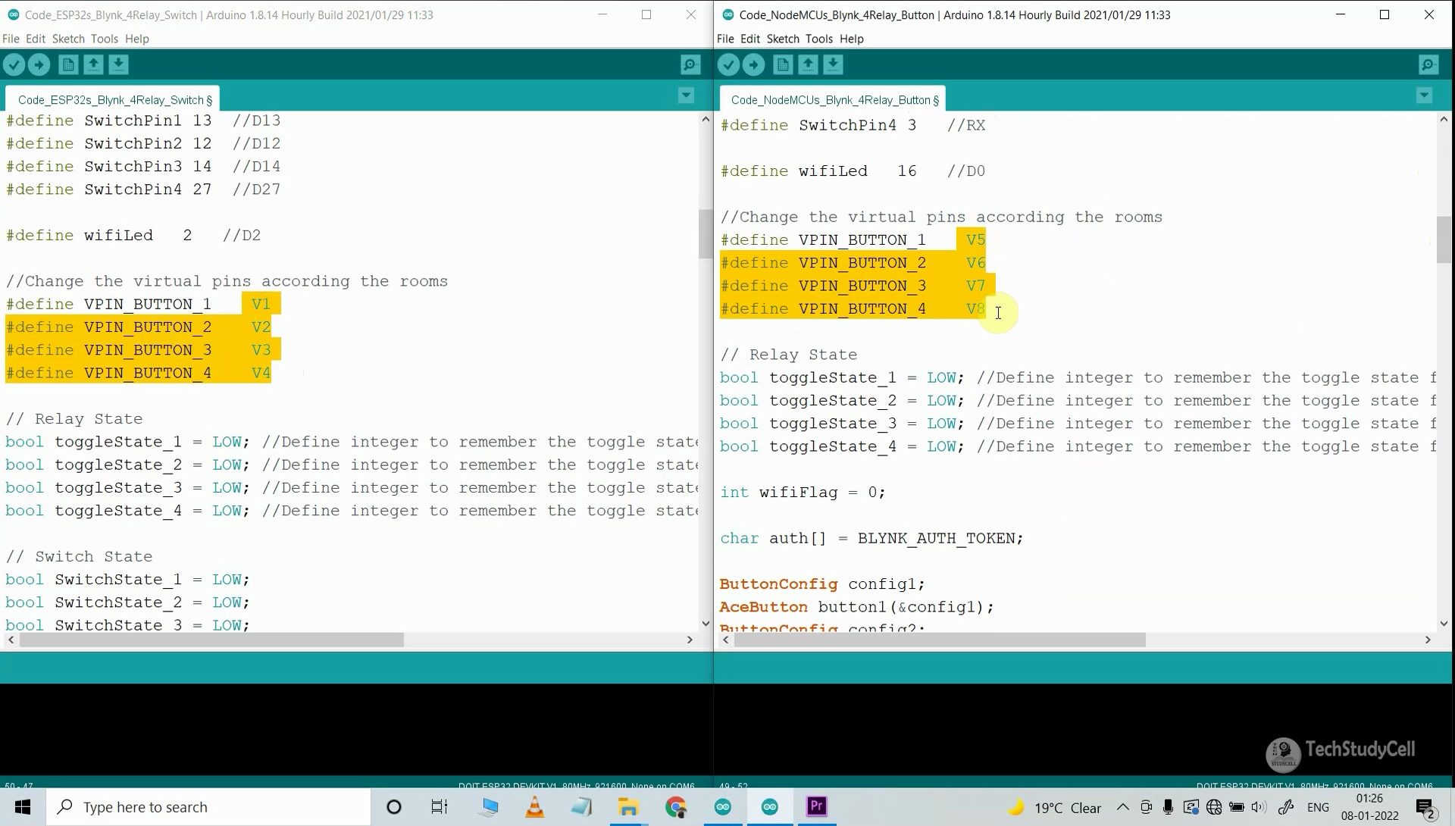The height and width of the screenshot is (826, 1455).
Task: Verify the ESP32 sketch using the checkmark icon
Action: click(x=14, y=64)
